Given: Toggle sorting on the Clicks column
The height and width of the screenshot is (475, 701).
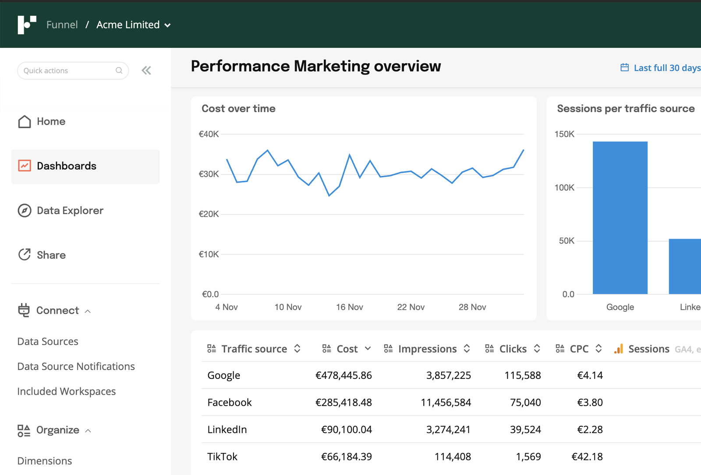Looking at the screenshot, I should (x=537, y=348).
